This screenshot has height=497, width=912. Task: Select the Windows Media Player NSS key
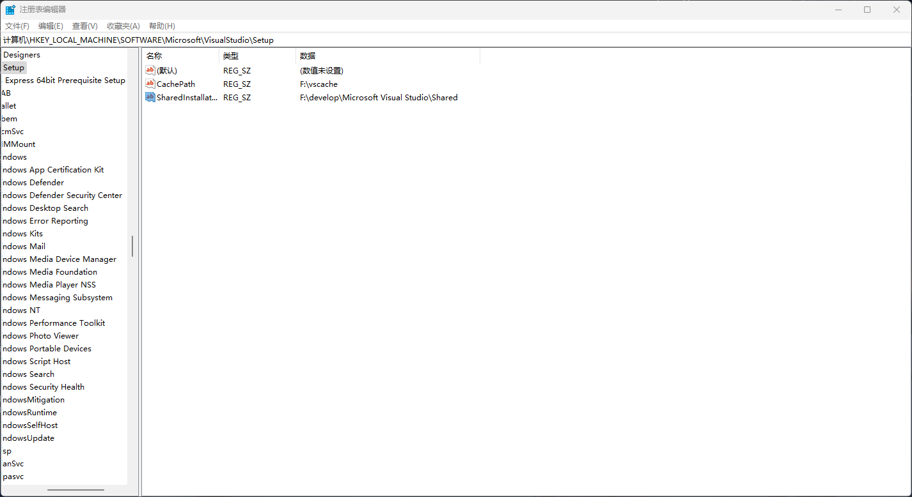(49, 285)
